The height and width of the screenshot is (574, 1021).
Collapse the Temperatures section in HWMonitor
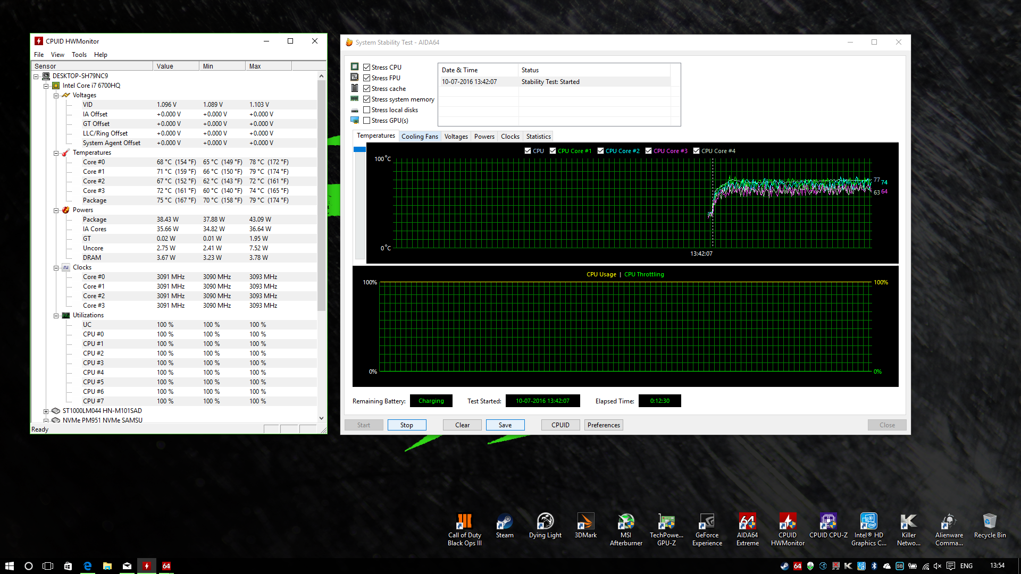(56, 153)
